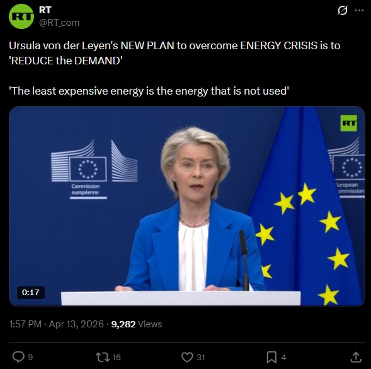Like the post with heart icon
Viewport: 371px width, 369px height.
tap(187, 357)
